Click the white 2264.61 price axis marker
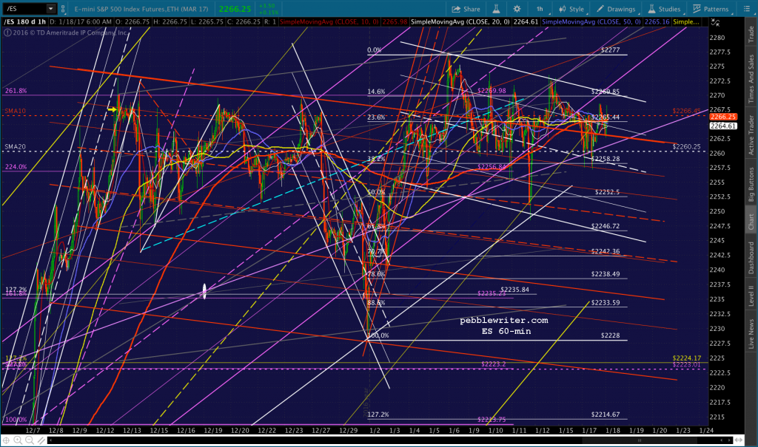Viewport: 758px width, 447px height. click(x=723, y=126)
